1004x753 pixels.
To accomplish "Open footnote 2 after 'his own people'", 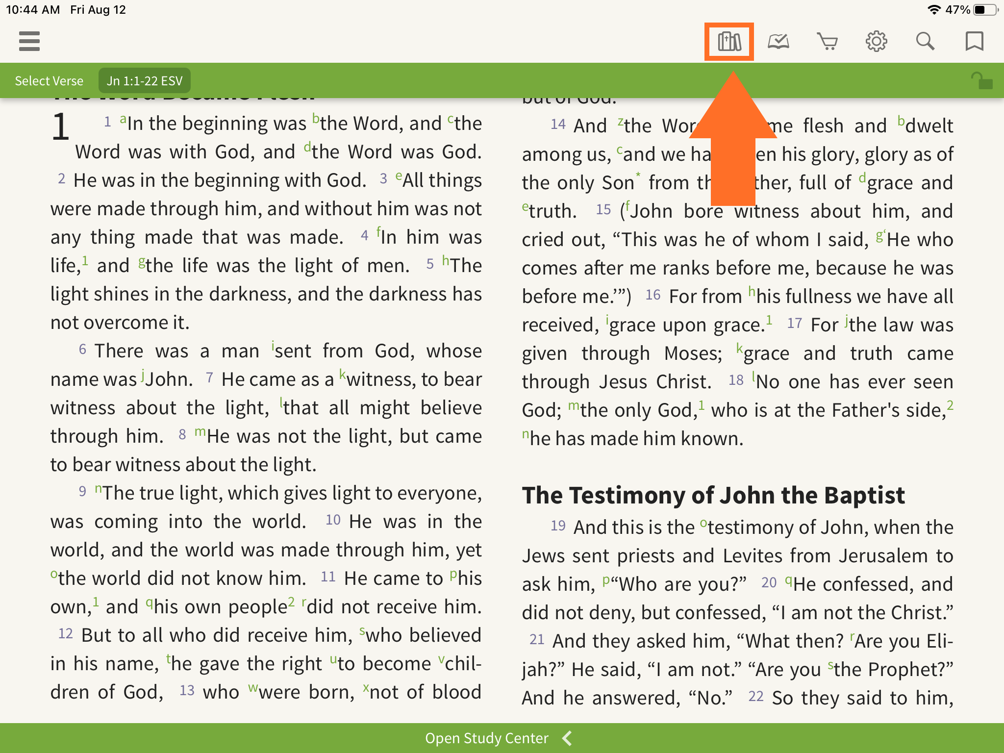I will [291, 602].
